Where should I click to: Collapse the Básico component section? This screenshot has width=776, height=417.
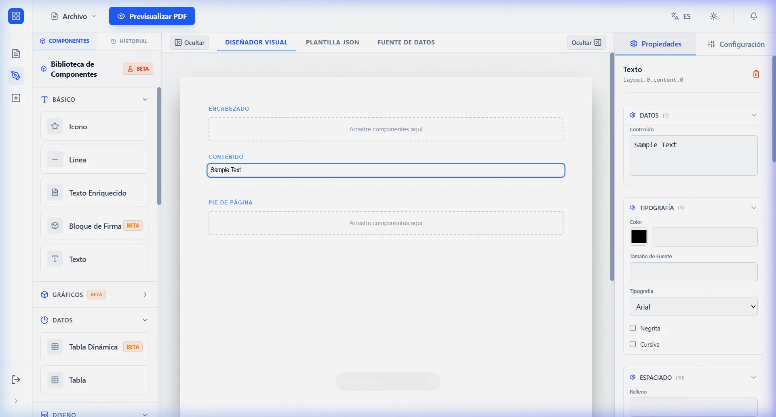click(x=145, y=99)
